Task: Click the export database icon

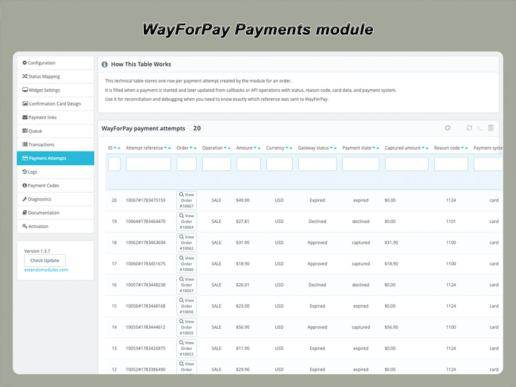Action: pyautogui.click(x=491, y=128)
